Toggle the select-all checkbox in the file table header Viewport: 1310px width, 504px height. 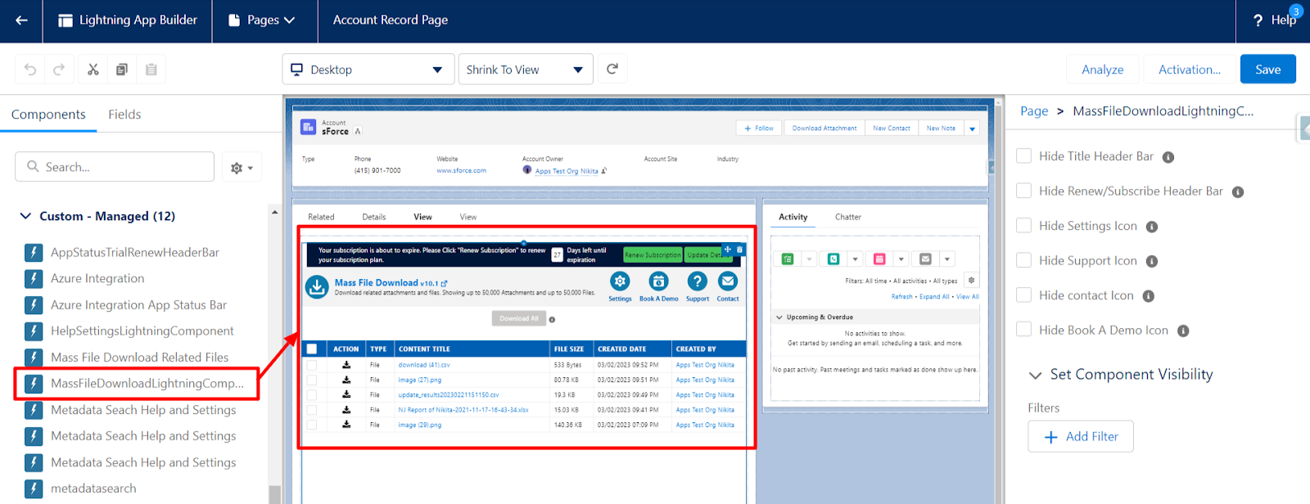click(x=312, y=349)
